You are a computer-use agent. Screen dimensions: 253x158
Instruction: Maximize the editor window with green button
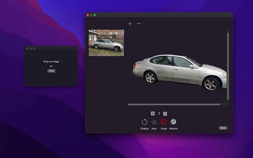[95, 15]
